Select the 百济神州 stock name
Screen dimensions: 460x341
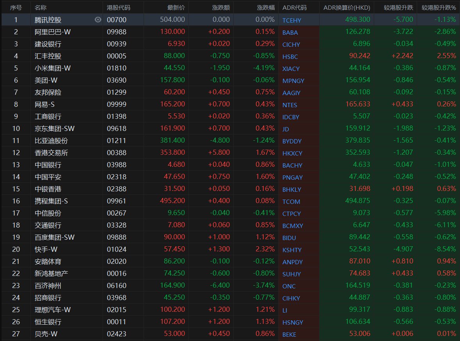point(48,286)
